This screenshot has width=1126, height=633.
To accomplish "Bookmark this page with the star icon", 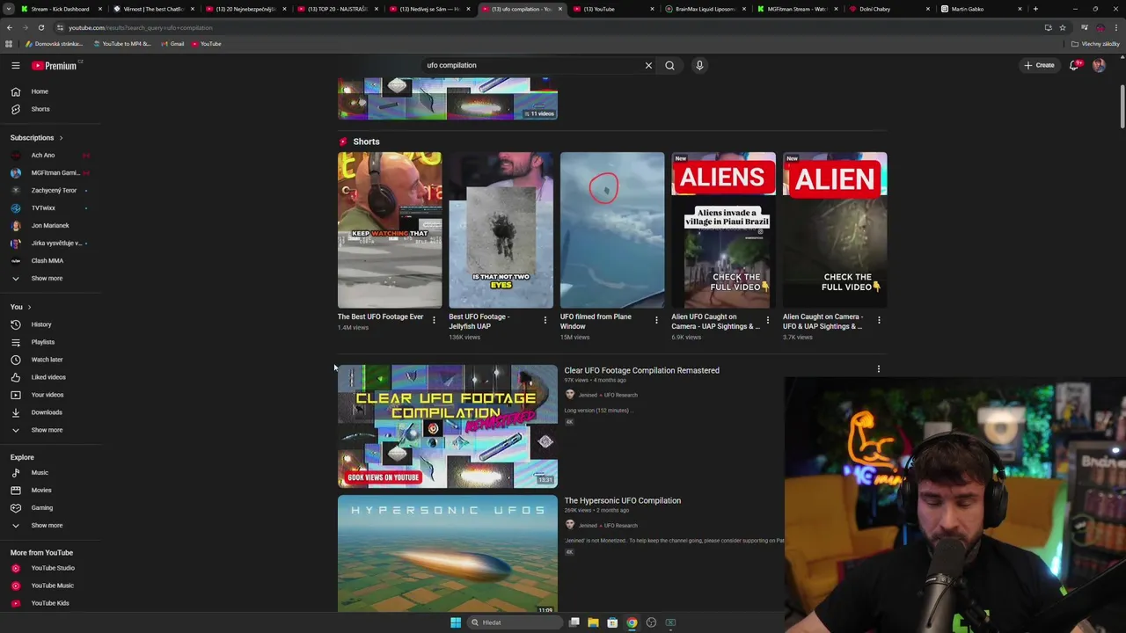I will pos(1062,27).
